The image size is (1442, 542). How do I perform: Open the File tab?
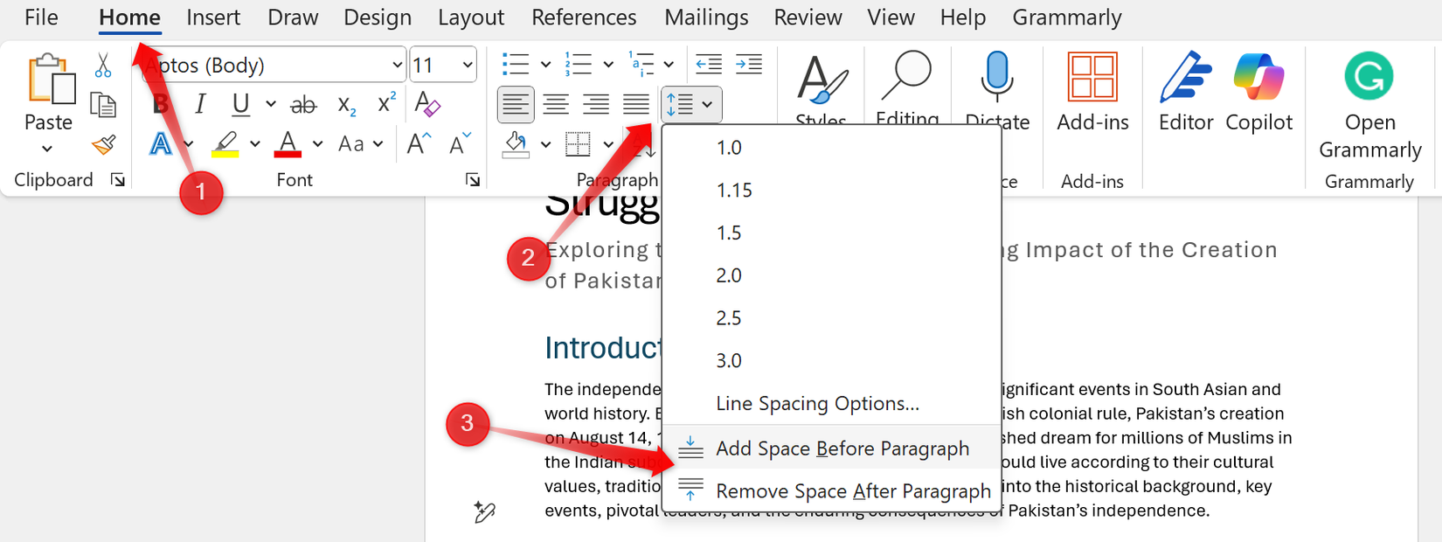click(41, 17)
